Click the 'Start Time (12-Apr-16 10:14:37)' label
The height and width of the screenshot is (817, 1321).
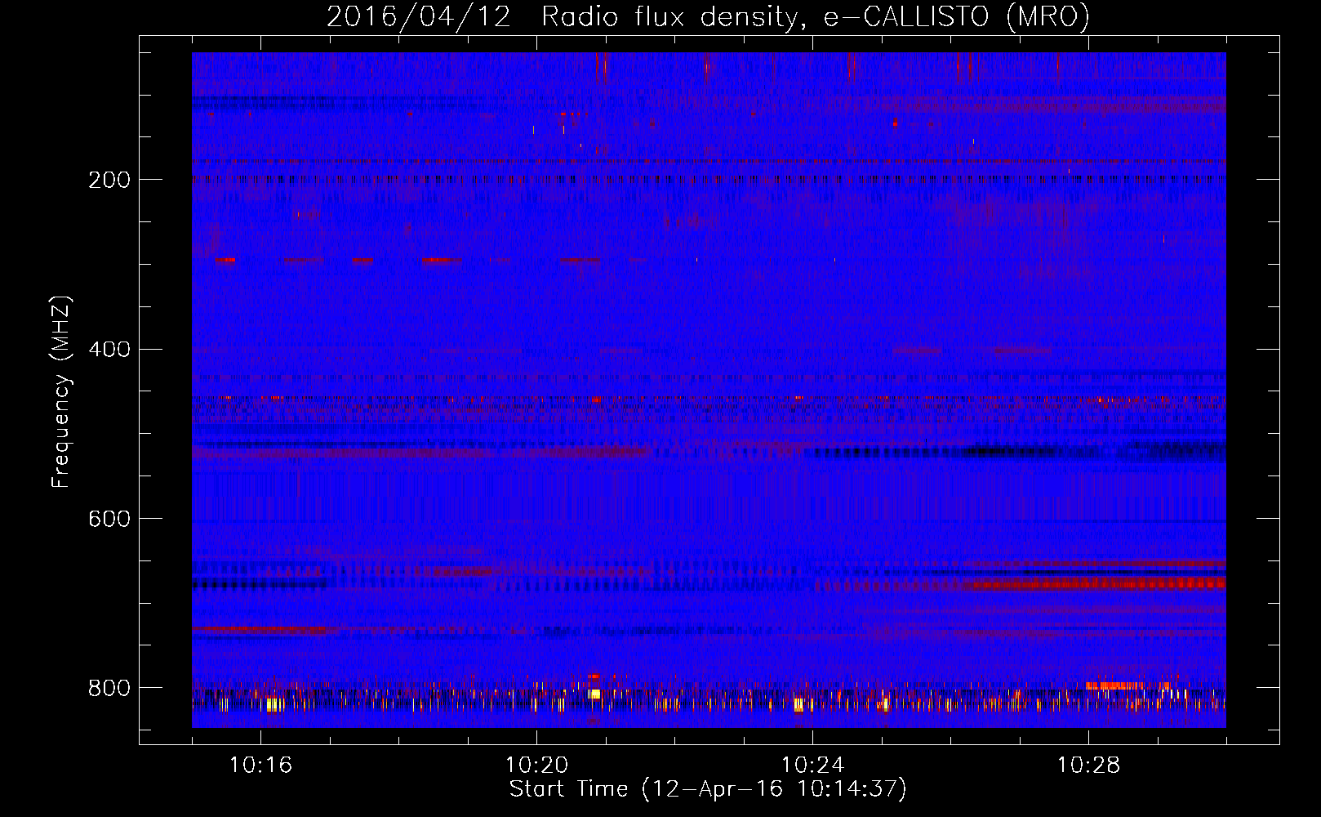point(708,789)
